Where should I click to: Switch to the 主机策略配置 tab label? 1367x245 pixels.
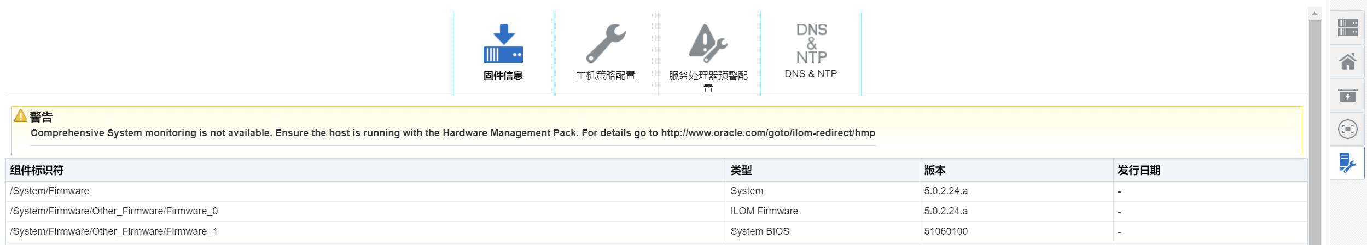pos(606,75)
